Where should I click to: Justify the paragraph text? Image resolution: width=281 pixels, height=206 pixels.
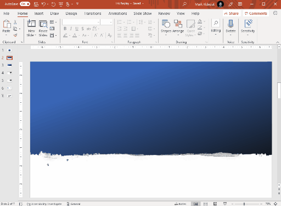[x=137, y=35]
